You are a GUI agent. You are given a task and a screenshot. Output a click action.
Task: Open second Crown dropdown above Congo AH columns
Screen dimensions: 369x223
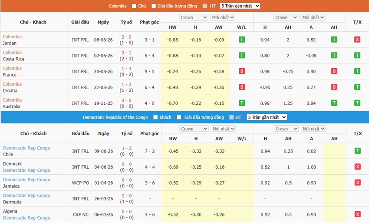point(287,129)
